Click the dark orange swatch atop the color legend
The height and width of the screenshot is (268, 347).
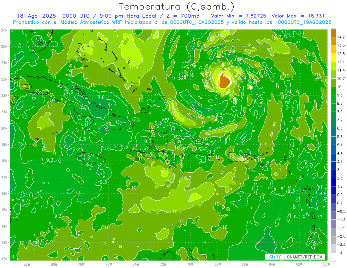(333, 33)
